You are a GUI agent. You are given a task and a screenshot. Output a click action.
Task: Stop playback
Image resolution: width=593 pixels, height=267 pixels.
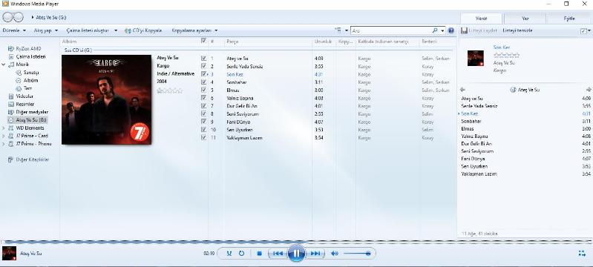coord(259,254)
